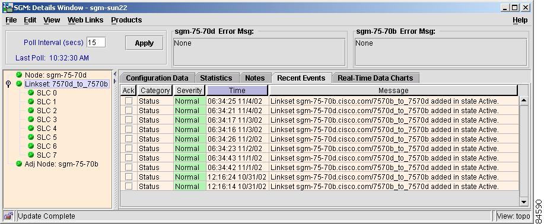The image size is (544, 224).
Task: Click the green status ball beside Adj Node: sgm-75-70b
Action: coord(19,164)
